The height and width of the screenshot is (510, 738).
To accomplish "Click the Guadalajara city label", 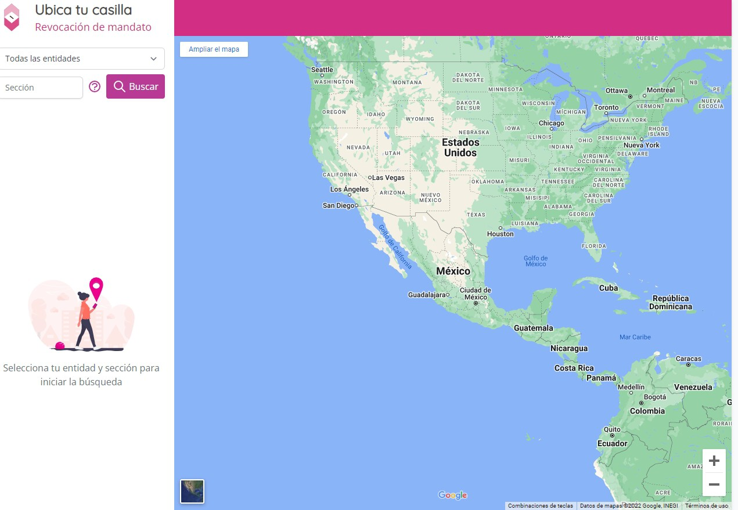I will [x=427, y=295].
